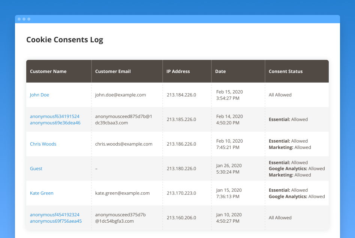Click the anonymousf454192324 link
This screenshot has height=238, width=355.
point(54,214)
